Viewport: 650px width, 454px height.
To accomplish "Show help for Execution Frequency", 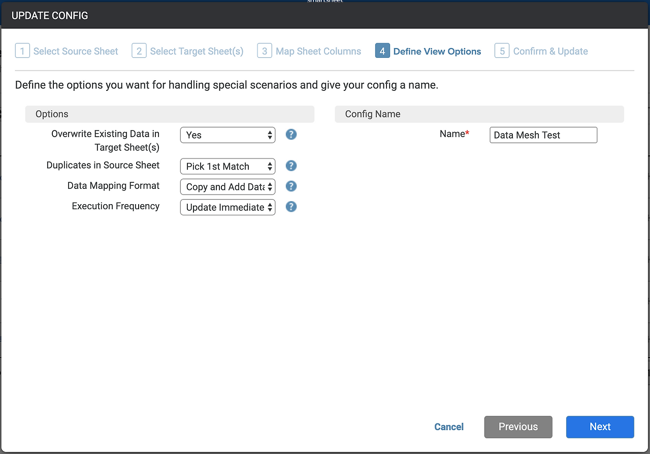I will tap(291, 207).
